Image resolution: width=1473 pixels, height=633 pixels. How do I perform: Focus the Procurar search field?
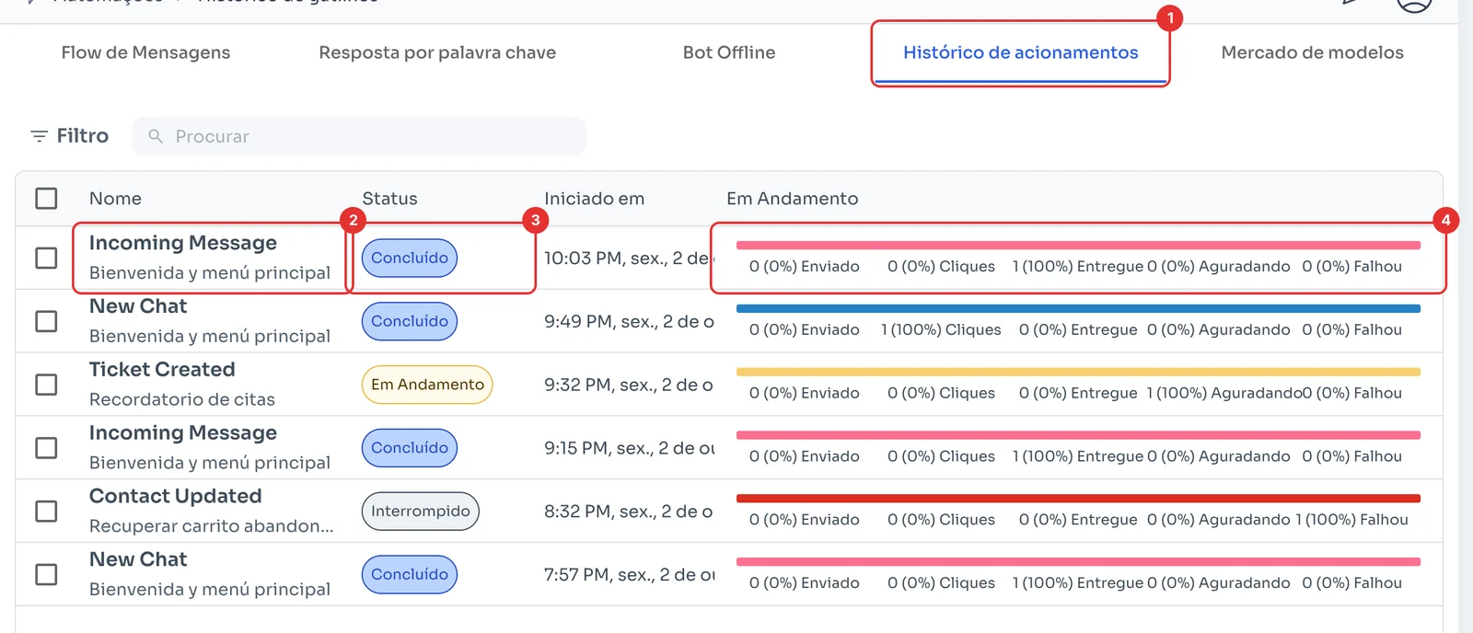(359, 136)
